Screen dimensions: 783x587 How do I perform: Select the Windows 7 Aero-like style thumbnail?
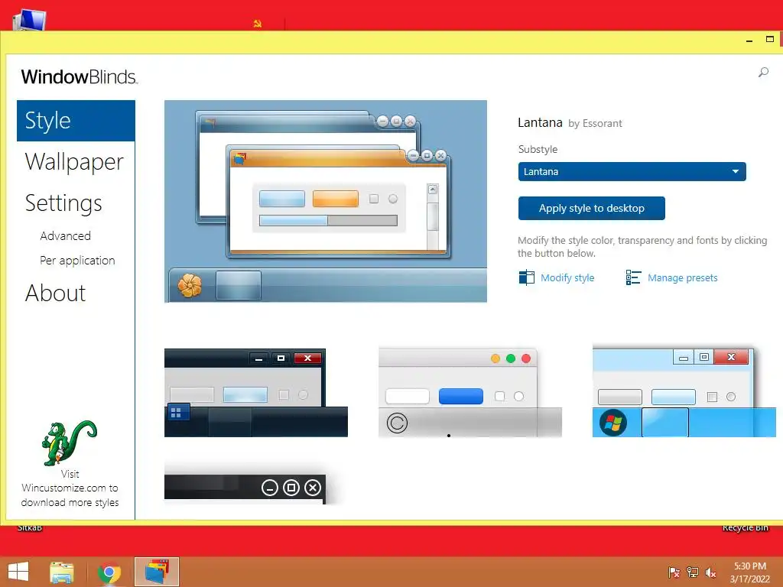pyautogui.click(x=684, y=391)
